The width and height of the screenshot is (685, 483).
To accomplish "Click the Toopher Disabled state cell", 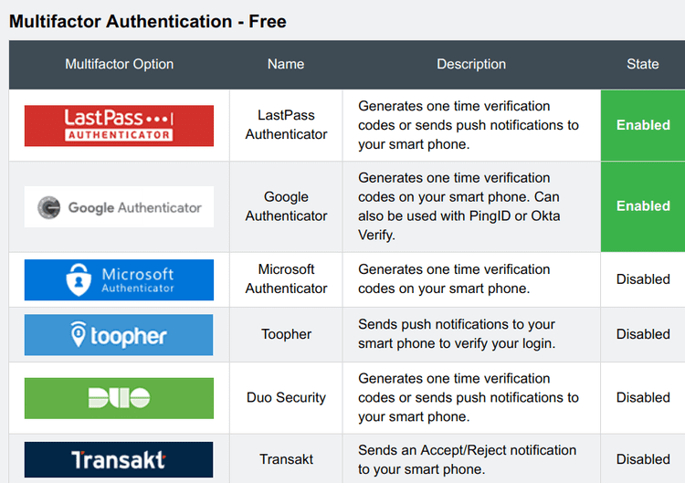I will click(x=643, y=334).
